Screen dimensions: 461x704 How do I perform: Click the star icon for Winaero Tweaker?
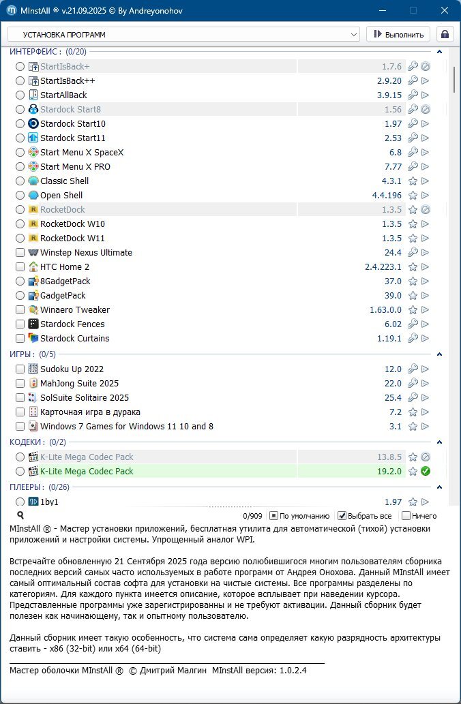pos(412,310)
